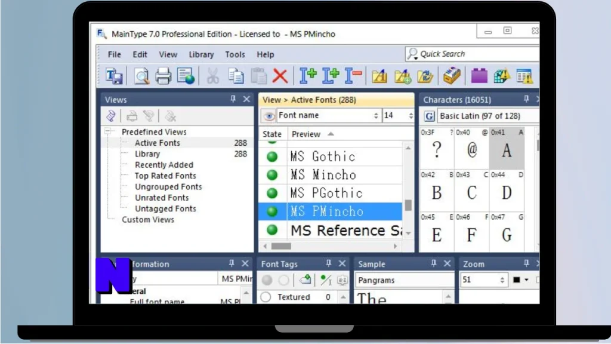The image size is (611, 344).
Task: Open the Pangrams sample dropdown
Action: coord(404,280)
